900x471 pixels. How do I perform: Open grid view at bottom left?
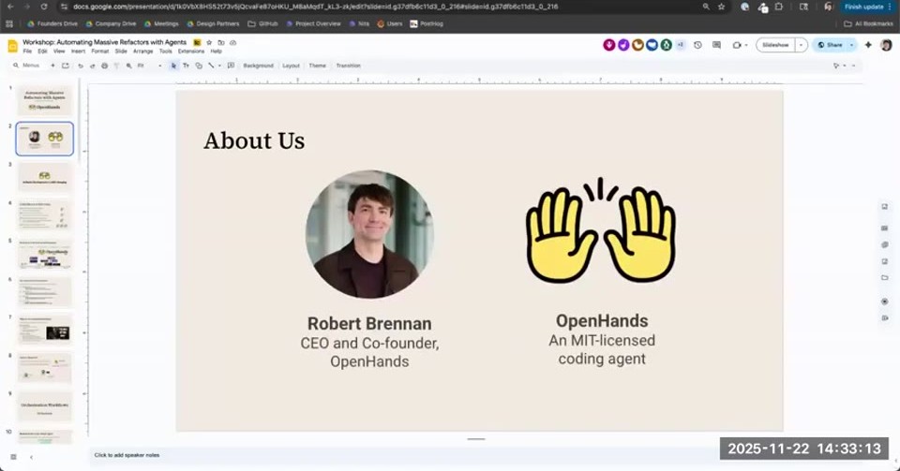coord(13,457)
